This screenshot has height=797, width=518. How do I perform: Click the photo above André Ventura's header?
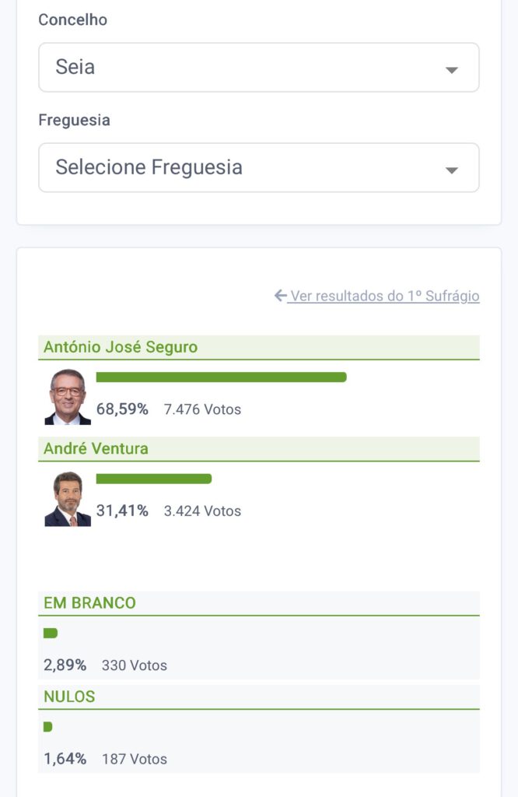click(68, 397)
